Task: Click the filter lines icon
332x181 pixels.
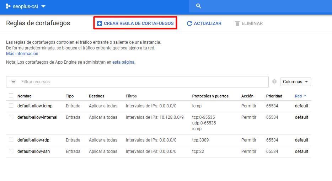Action: tap(14, 82)
